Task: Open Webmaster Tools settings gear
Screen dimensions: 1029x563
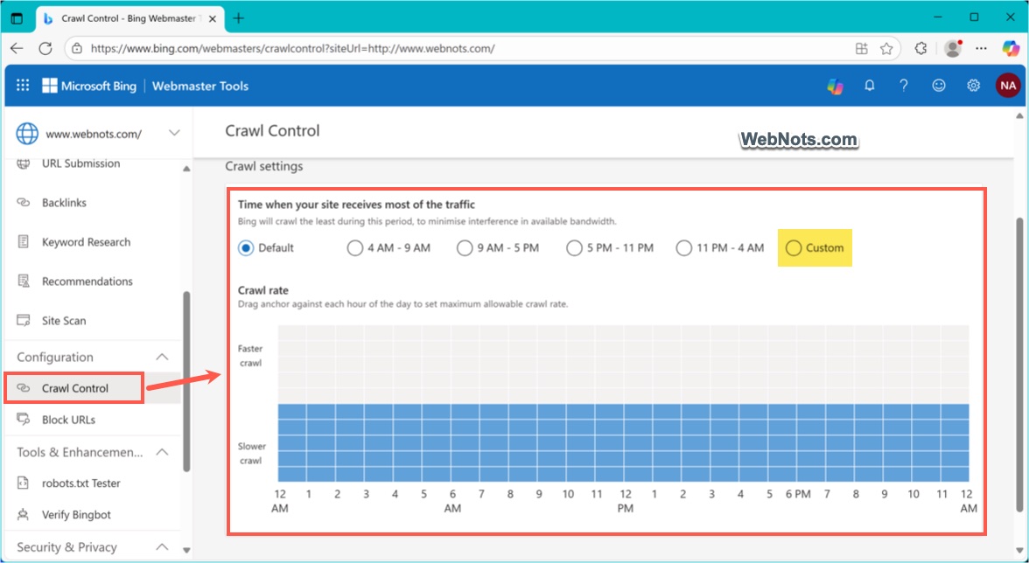Action: (973, 85)
